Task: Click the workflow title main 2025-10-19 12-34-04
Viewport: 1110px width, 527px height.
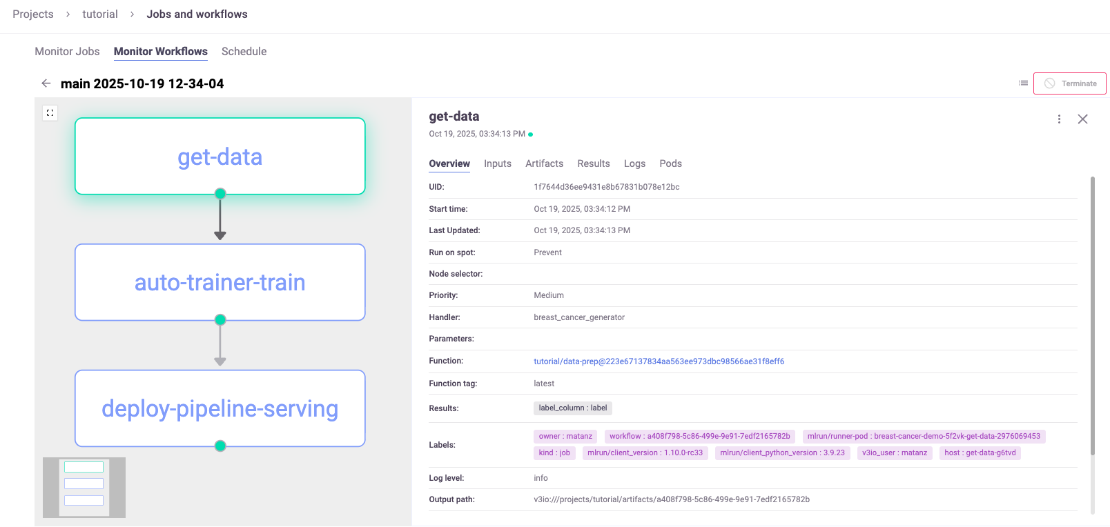Action: 142,83
